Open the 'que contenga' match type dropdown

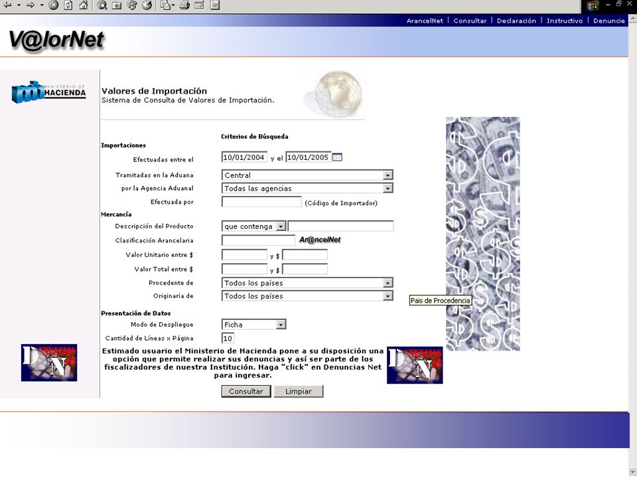(254, 226)
